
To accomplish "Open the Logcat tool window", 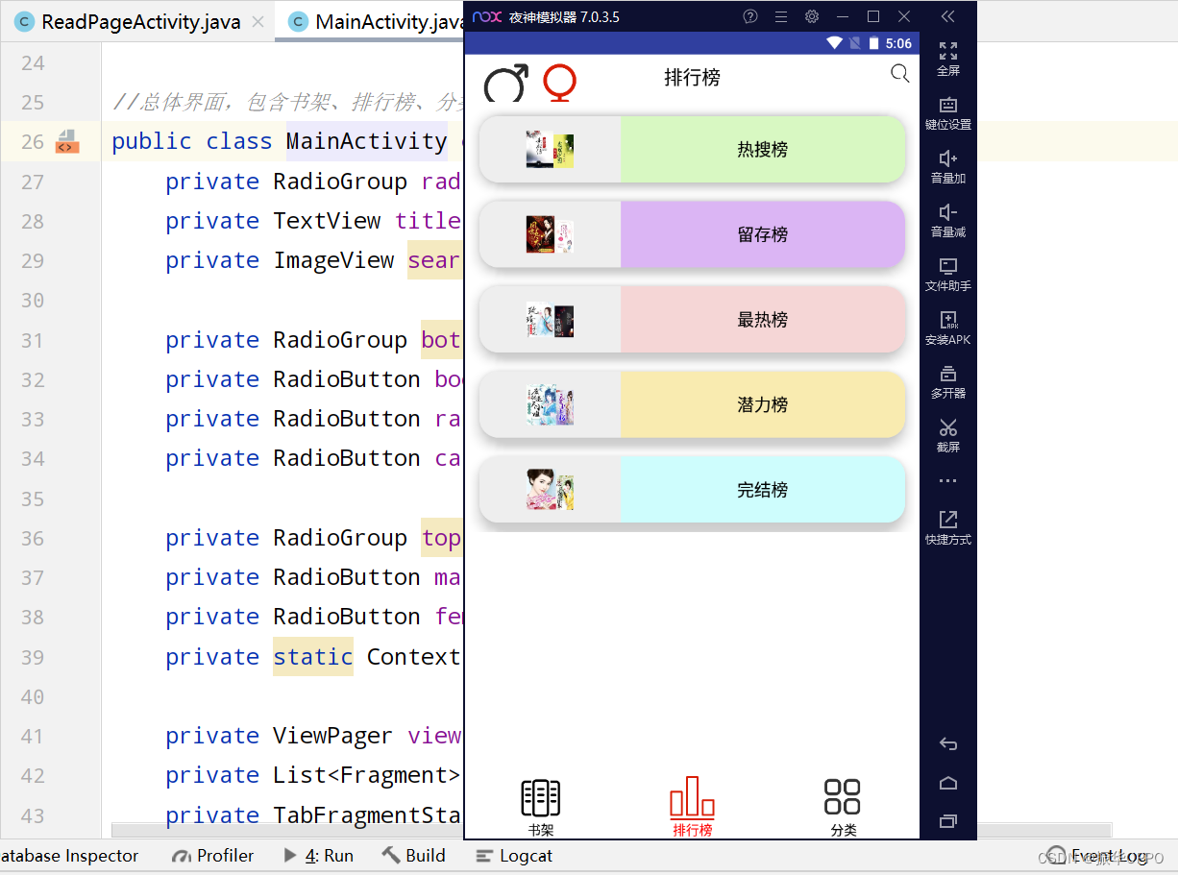I will (515, 856).
